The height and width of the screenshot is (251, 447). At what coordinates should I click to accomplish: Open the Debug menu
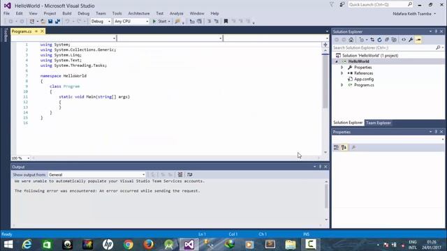pos(83,13)
